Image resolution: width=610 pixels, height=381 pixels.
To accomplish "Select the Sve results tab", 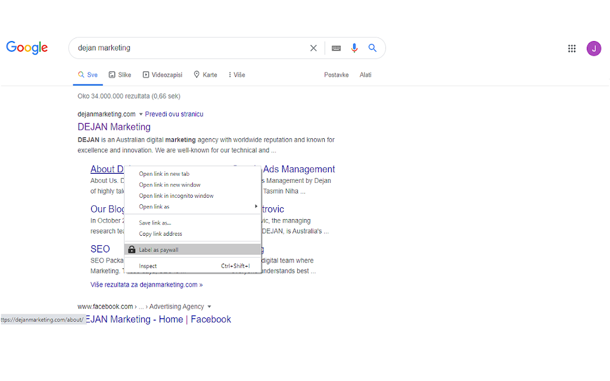I will pyautogui.click(x=88, y=74).
